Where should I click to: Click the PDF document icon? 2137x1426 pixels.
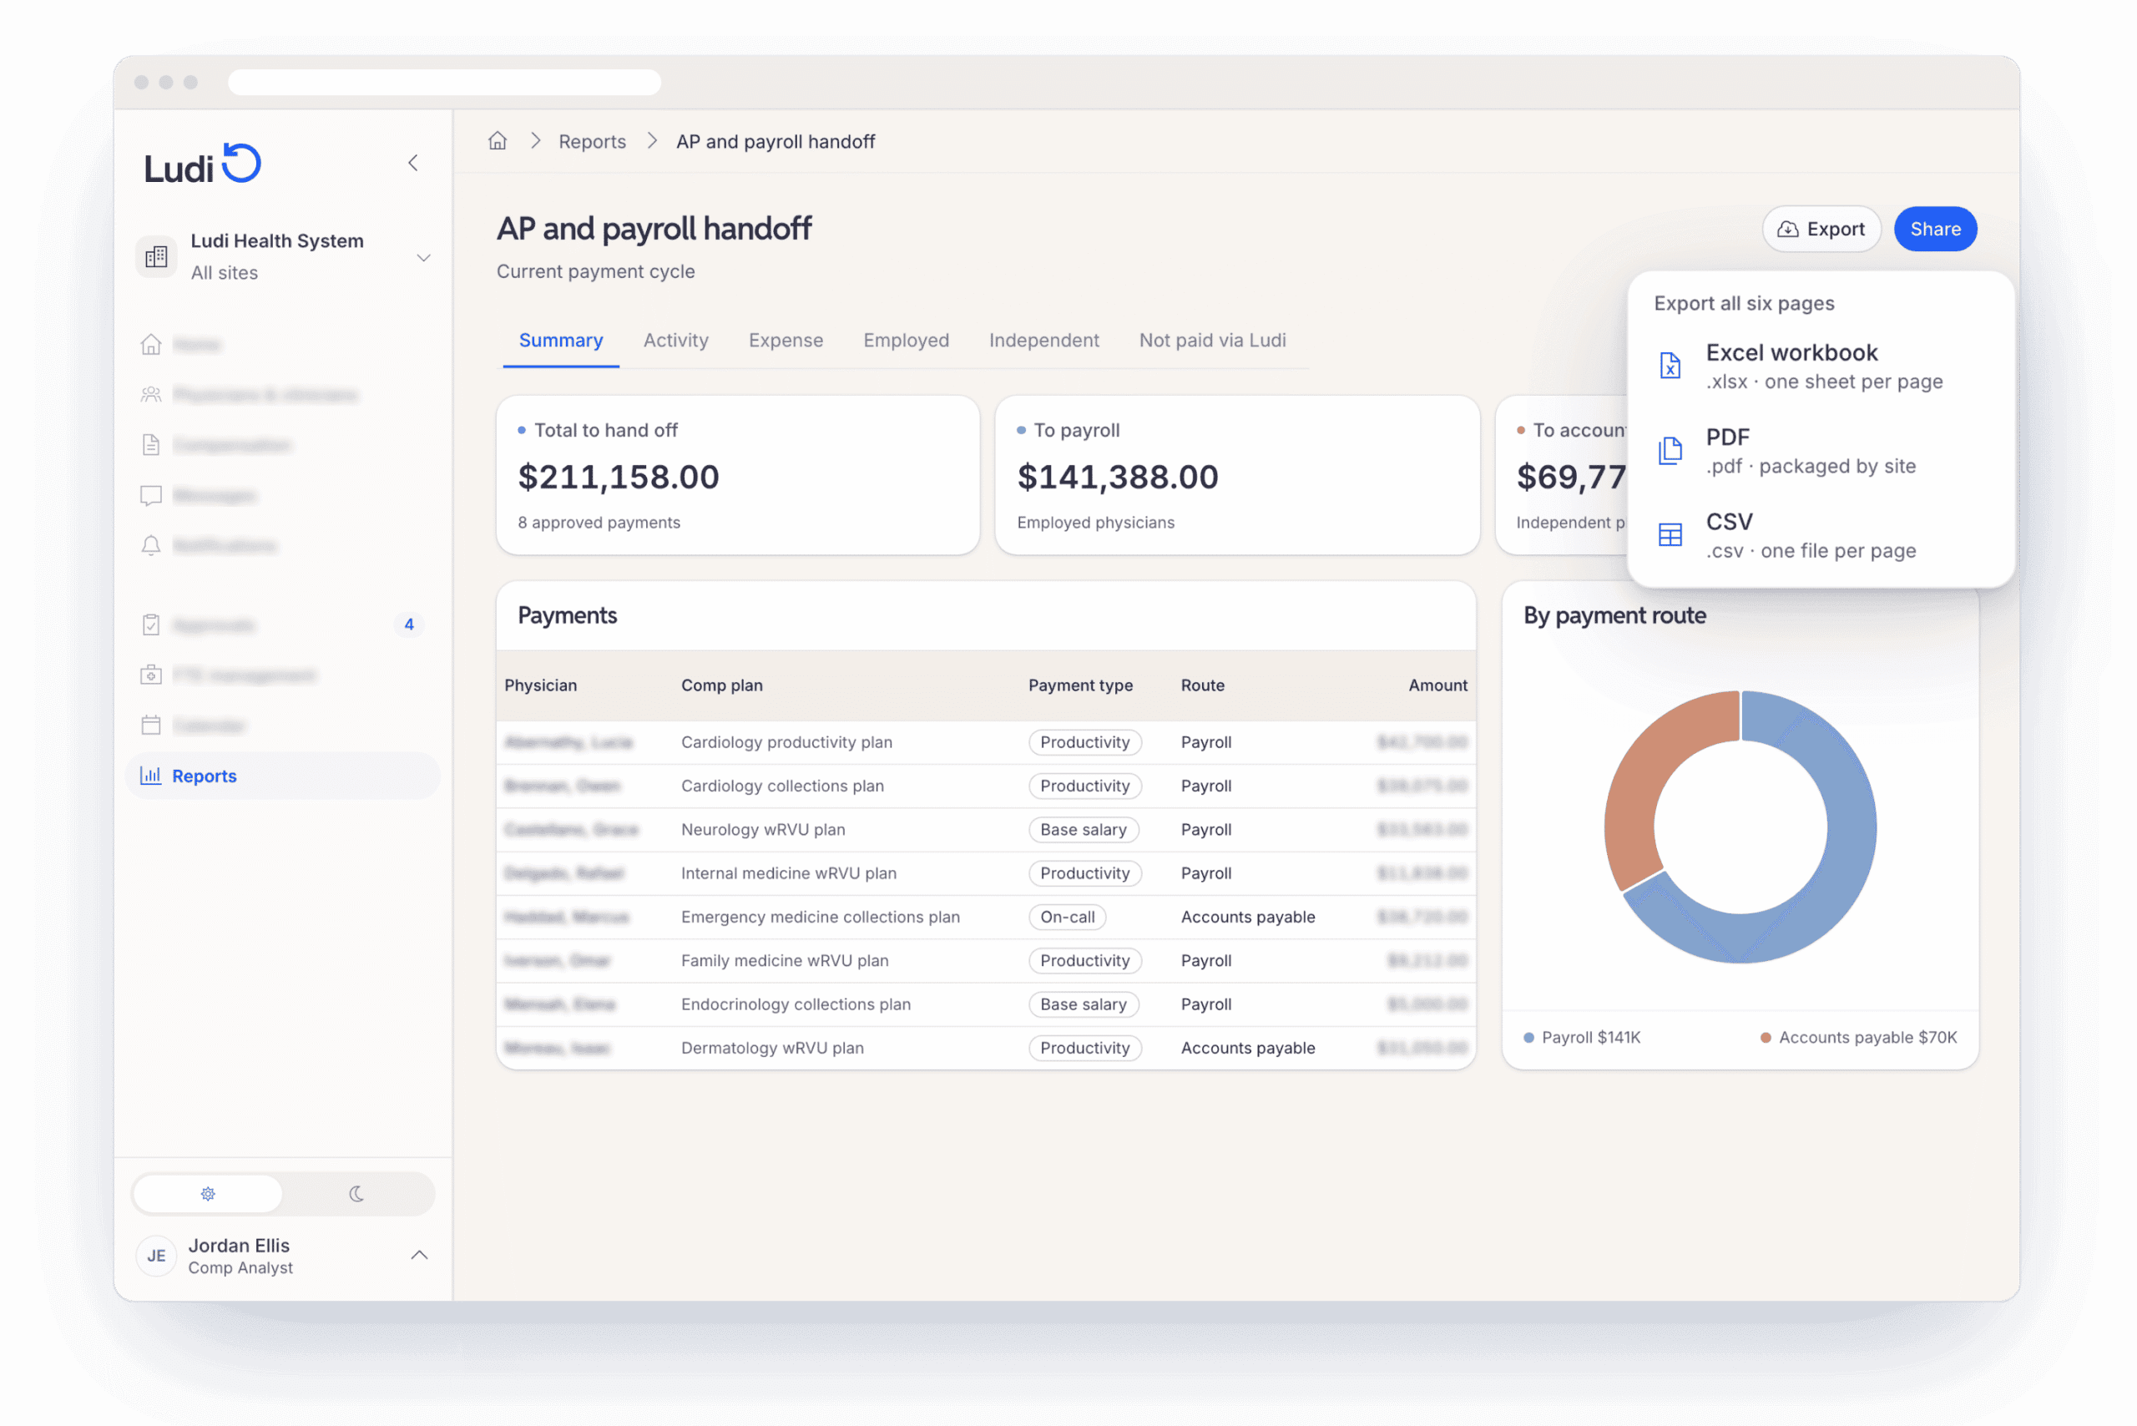coord(1670,450)
